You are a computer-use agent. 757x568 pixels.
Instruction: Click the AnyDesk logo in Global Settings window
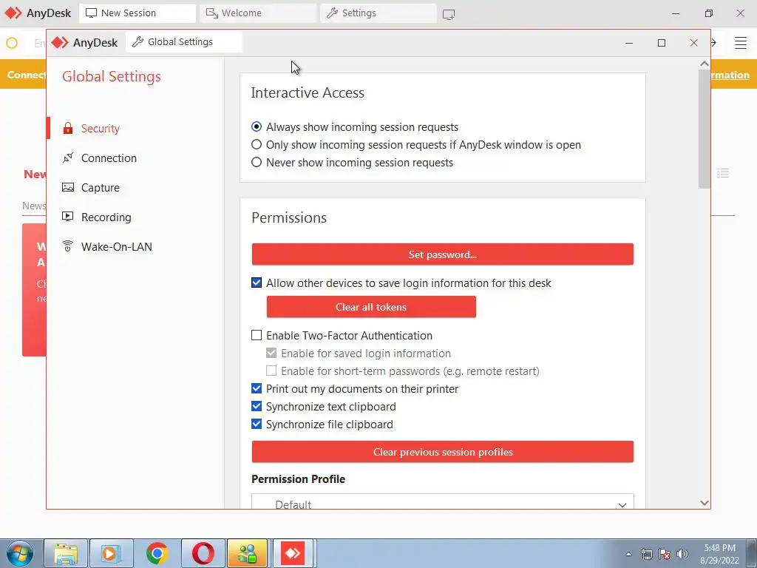(x=60, y=42)
